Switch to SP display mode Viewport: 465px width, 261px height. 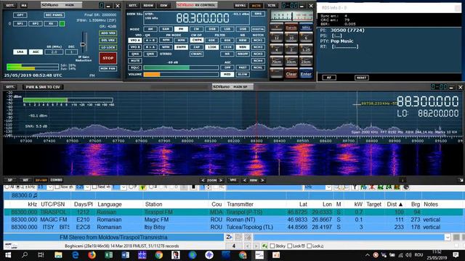click(9, 180)
